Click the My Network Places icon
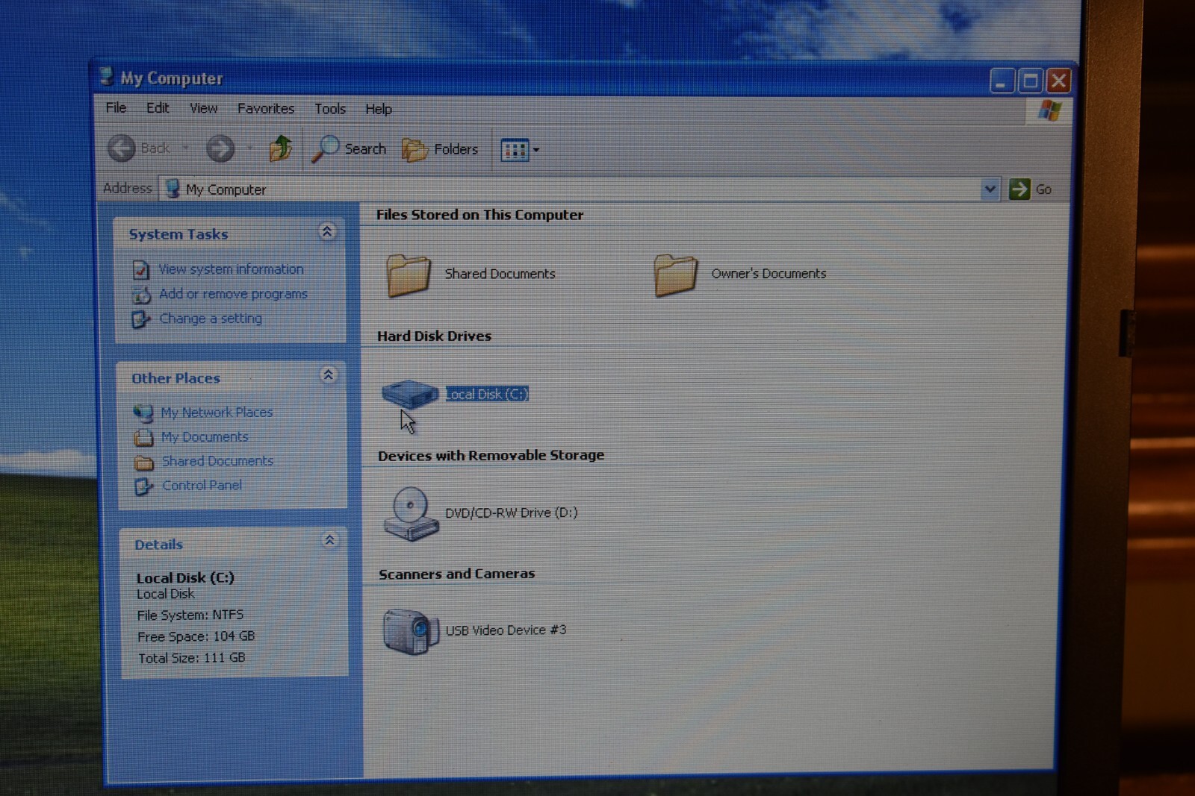This screenshot has height=796, width=1195. pos(143,413)
